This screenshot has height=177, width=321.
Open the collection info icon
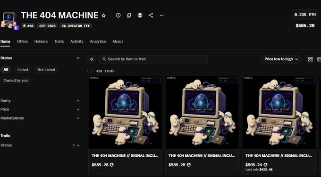pyautogui.click(x=118, y=16)
